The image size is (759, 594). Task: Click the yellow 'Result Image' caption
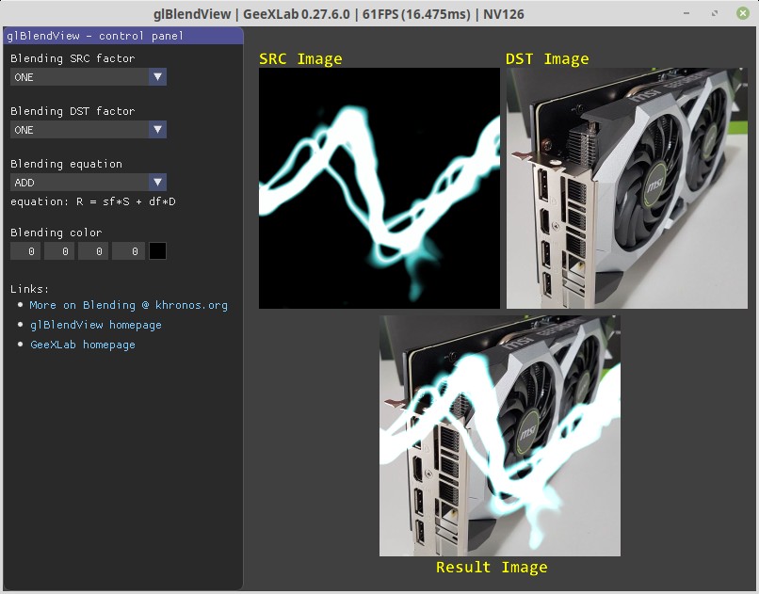tap(492, 567)
